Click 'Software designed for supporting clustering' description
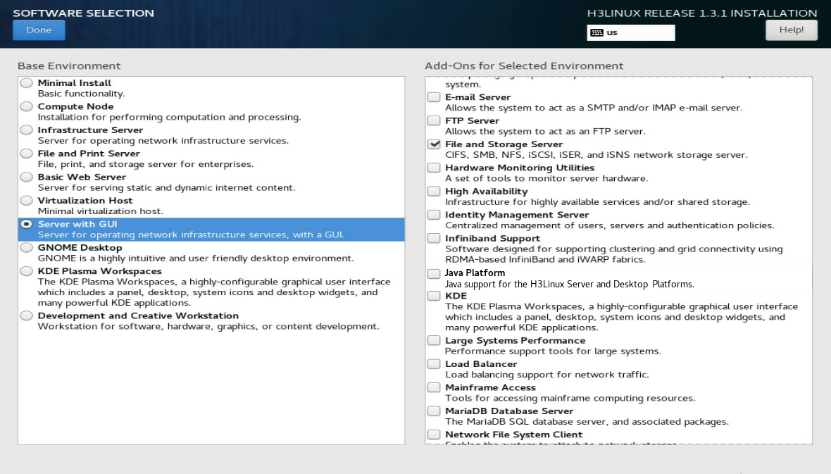 click(613, 254)
